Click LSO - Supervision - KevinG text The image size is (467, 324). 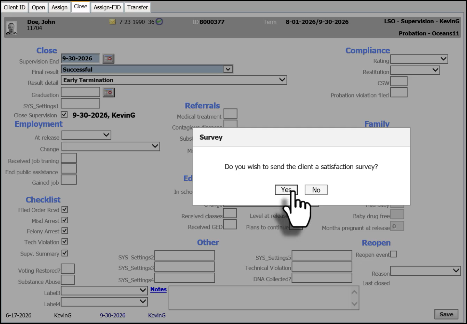point(422,21)
